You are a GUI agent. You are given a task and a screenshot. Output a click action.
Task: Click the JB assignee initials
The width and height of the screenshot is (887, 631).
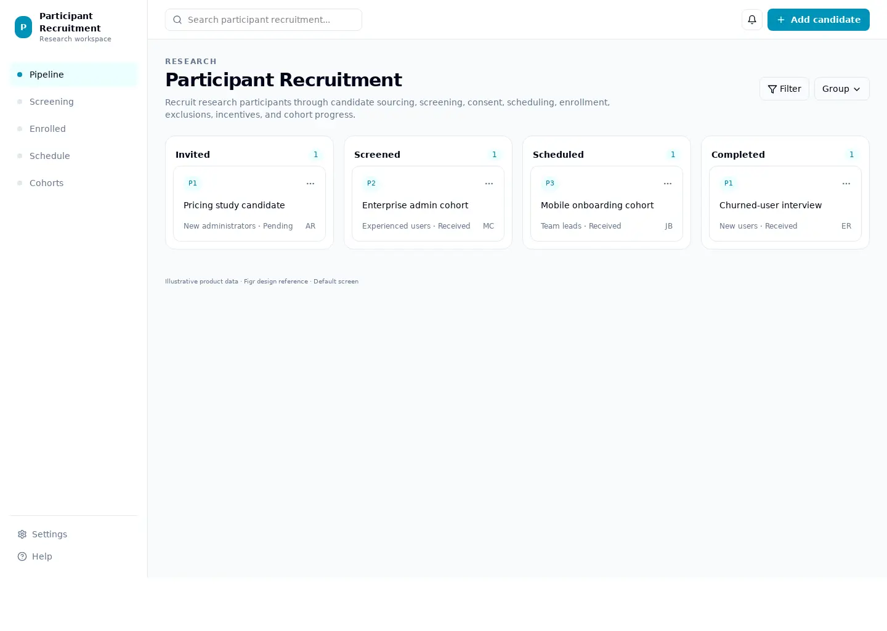point(668,226)
